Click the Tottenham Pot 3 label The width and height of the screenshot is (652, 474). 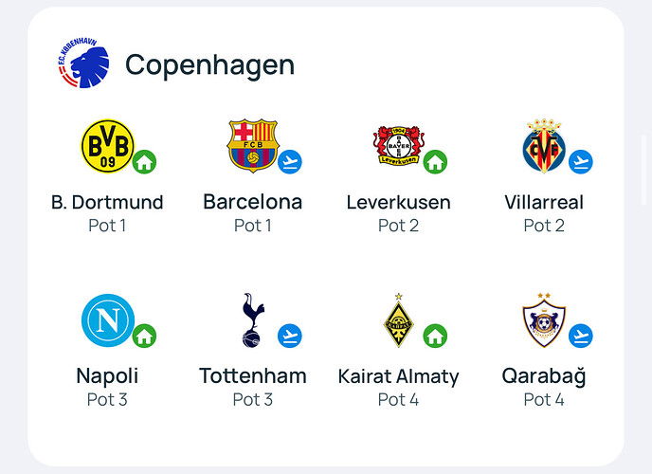(253, 399)
